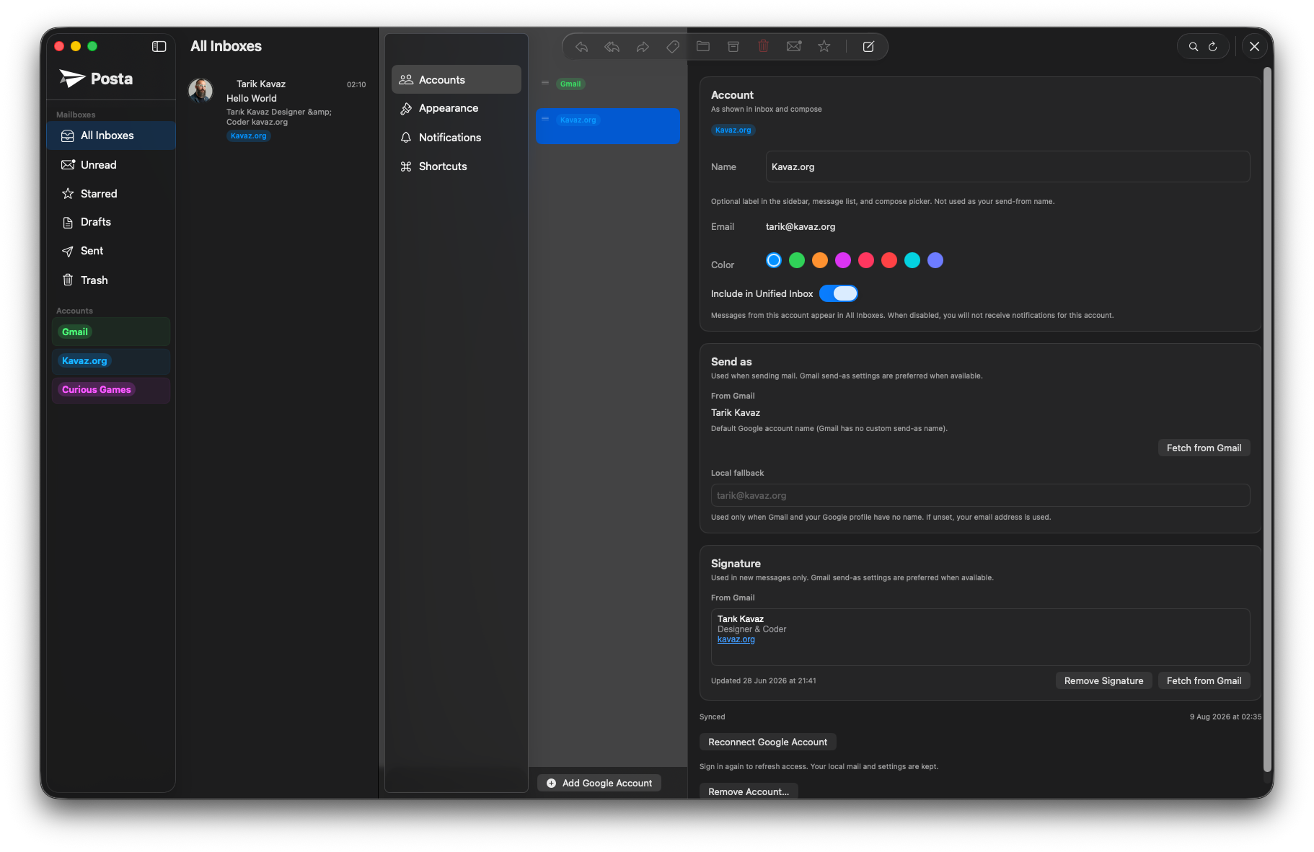Click the '9 Aug 2026 at 02:35' sync time
The height and width of the screenshot is (852, 1314).
pyautogui.click(x=1225, y=716)
